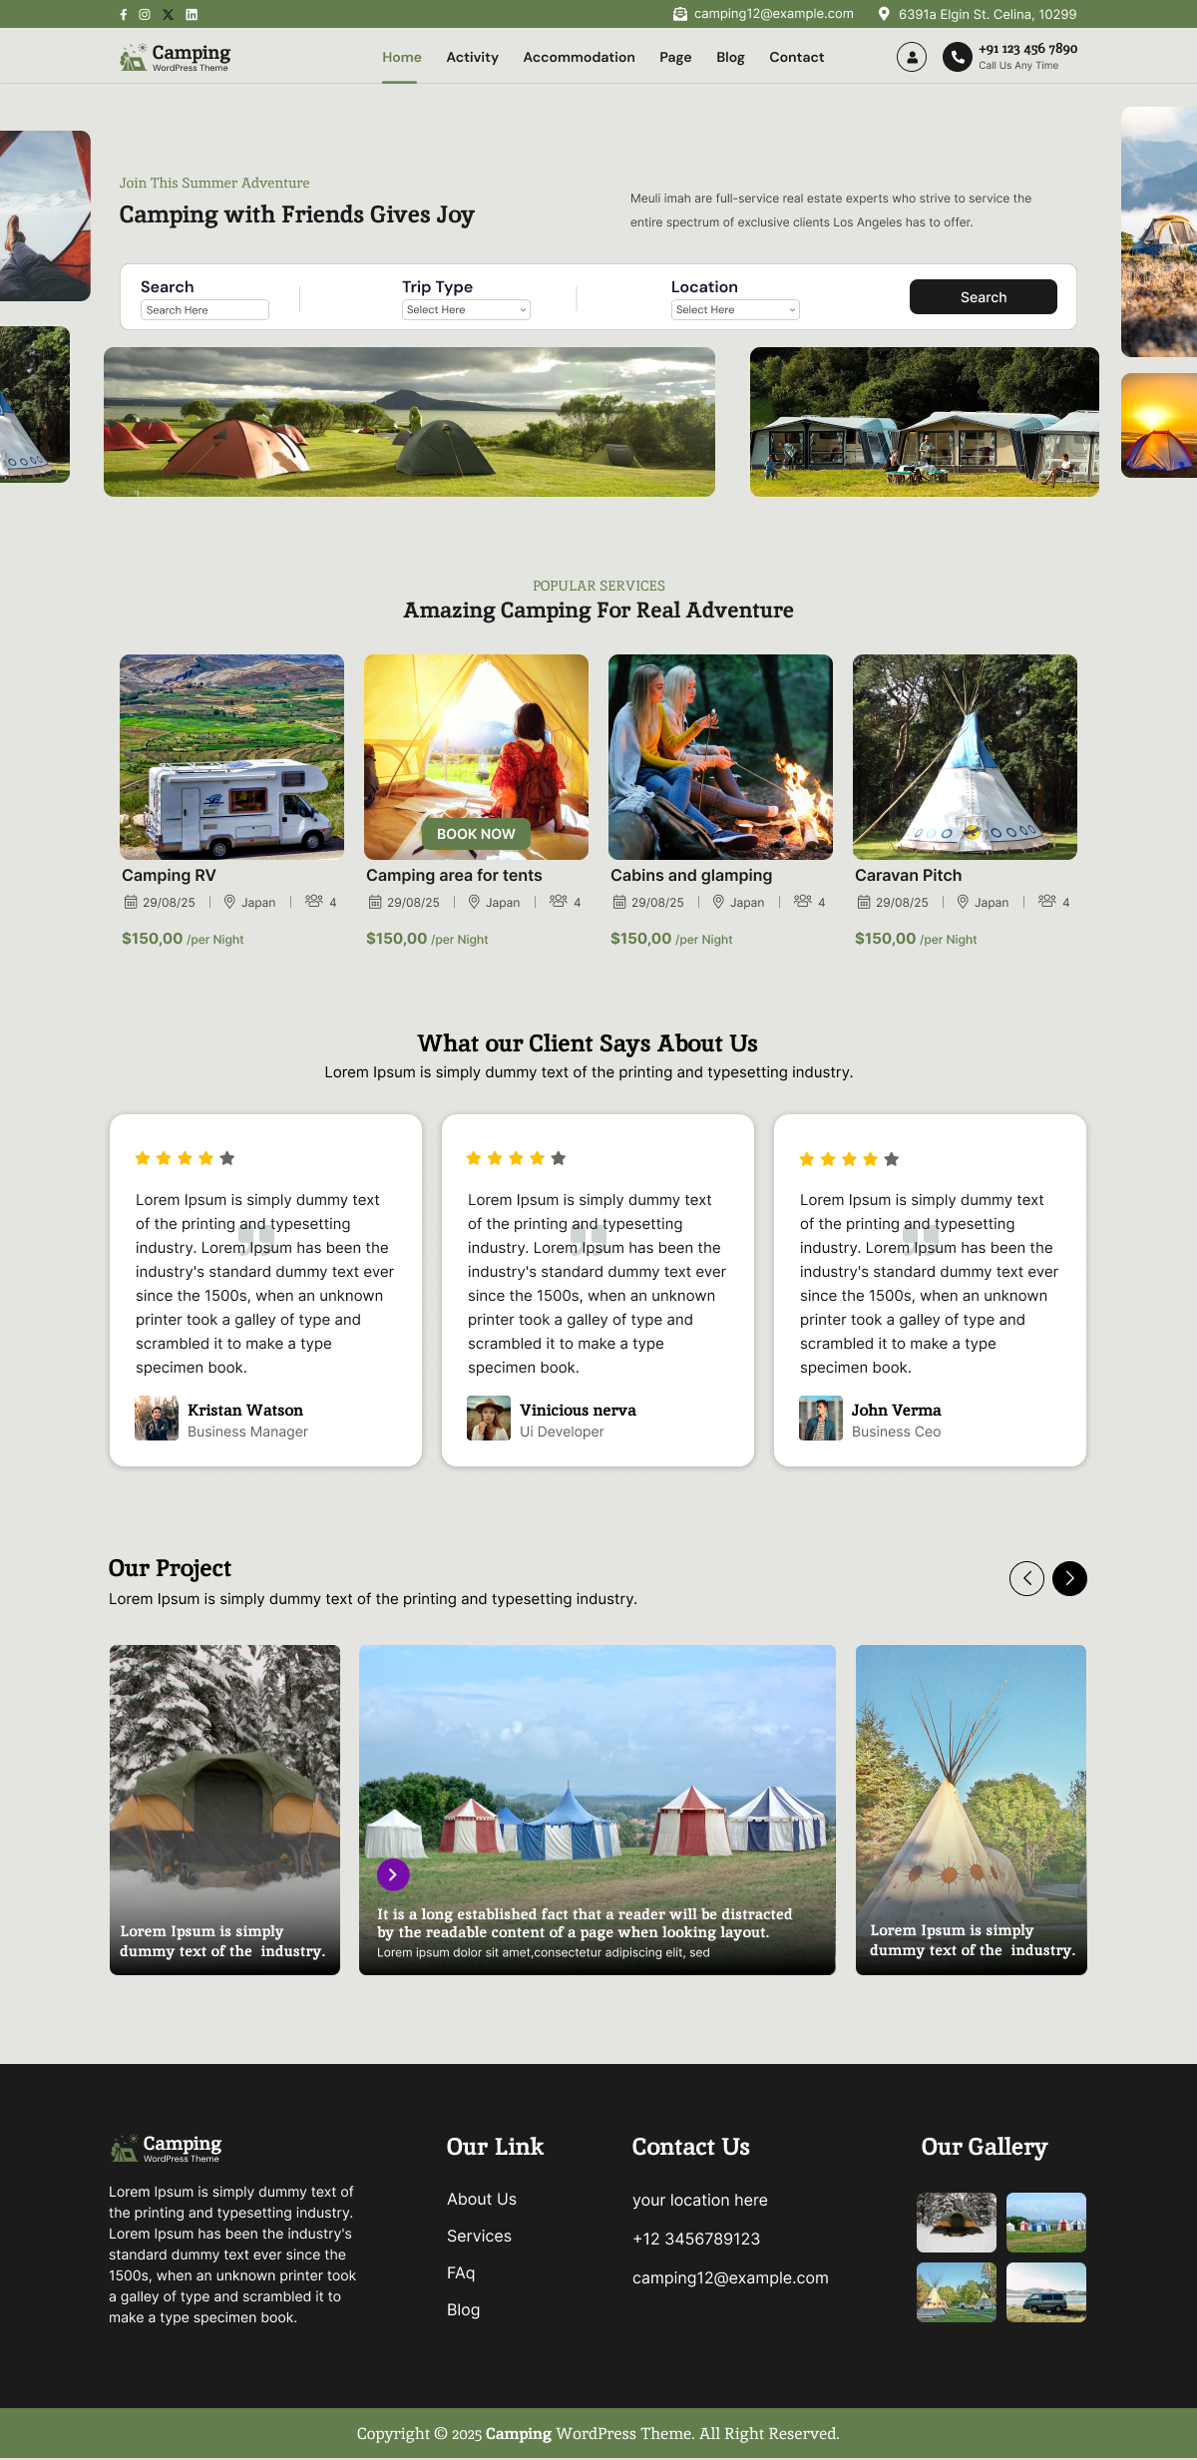The image size is (1197, 2460).
Task: Go to next project with right arrow
Action: 1069,1578
